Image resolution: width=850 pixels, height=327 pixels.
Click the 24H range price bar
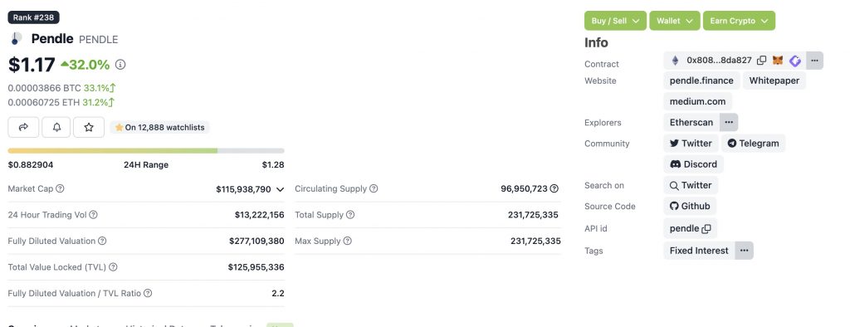(x=146, y=151)
